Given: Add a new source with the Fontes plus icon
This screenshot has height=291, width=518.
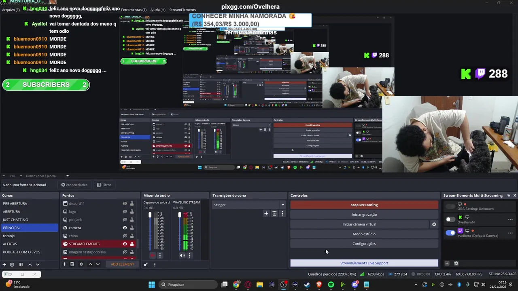Looking at the screenshot, I should [64, 264].
